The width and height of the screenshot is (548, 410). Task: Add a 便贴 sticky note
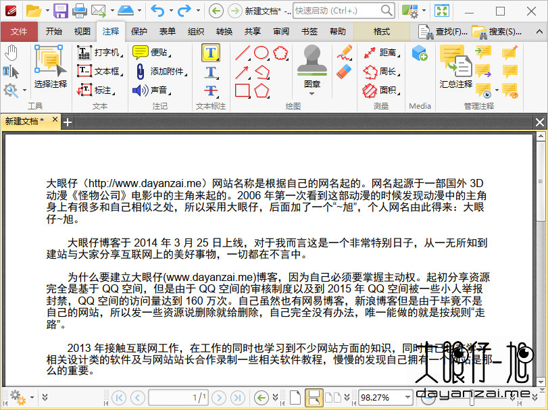pyautogui.click(x=151, y=53)
